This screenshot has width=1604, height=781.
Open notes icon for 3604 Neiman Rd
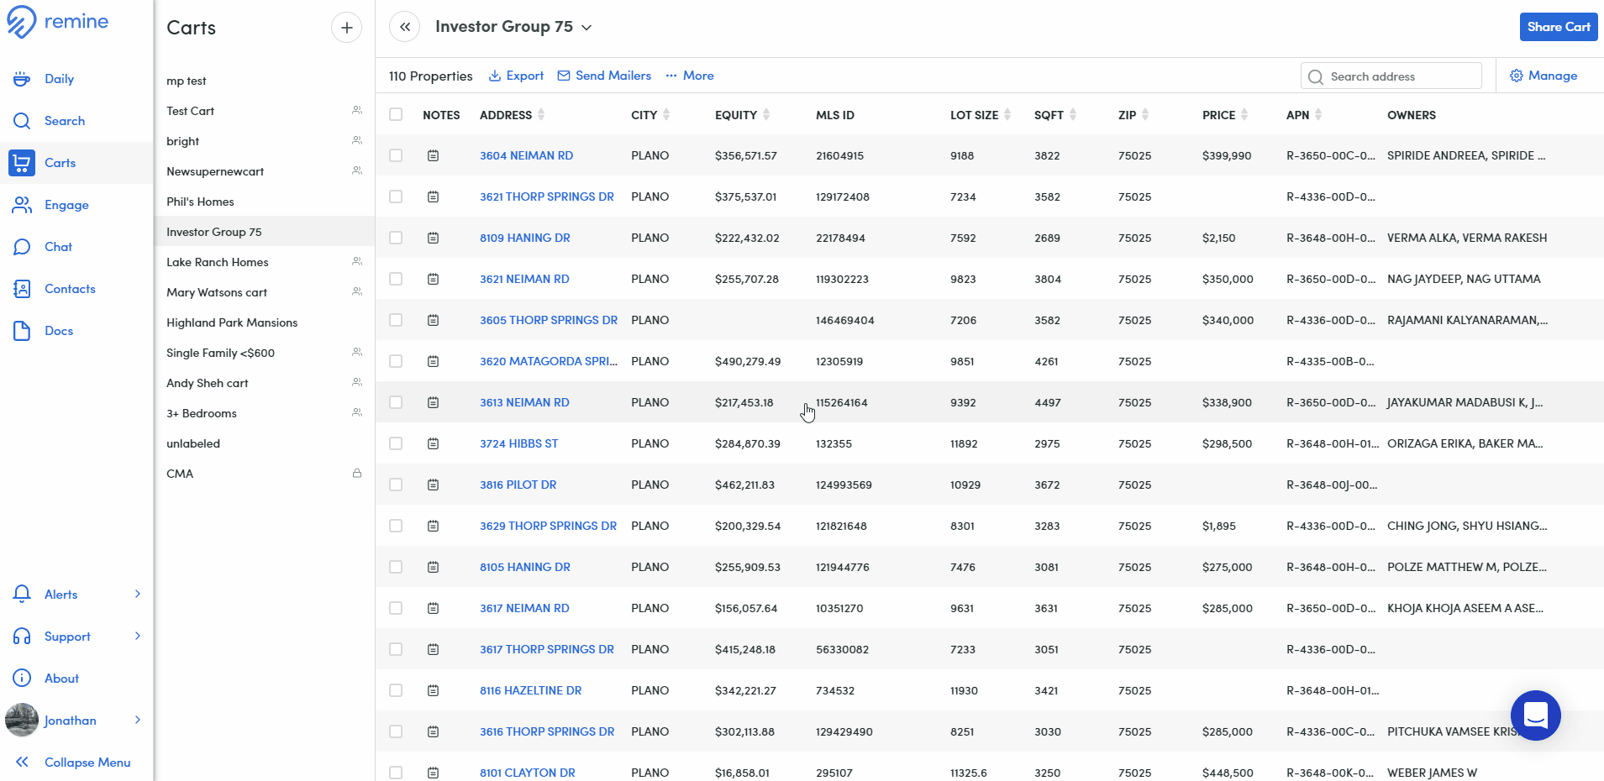point(433,155)
